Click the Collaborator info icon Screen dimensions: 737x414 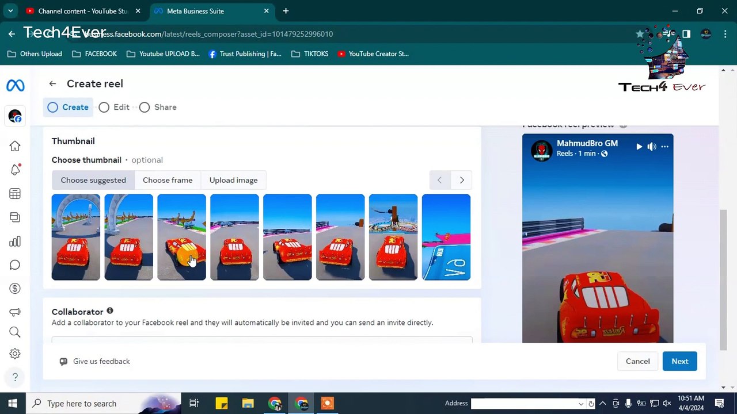coord(109,311)
